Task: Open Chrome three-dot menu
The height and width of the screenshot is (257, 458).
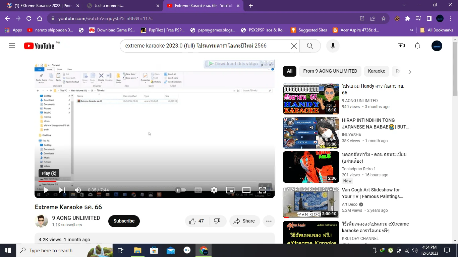Action: (451, 19)
